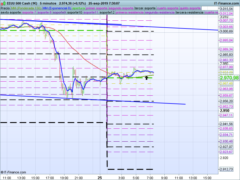Screen dimensions: 240x180
Task: Click the 2.912,73 price axis label
Action: pos(226,169)
